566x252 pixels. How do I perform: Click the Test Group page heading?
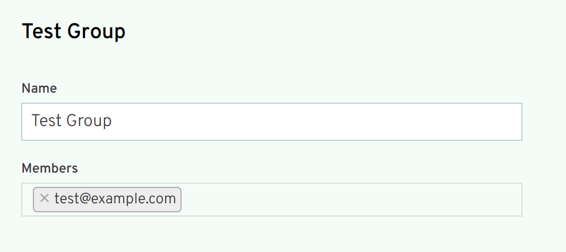click(74, 32)
